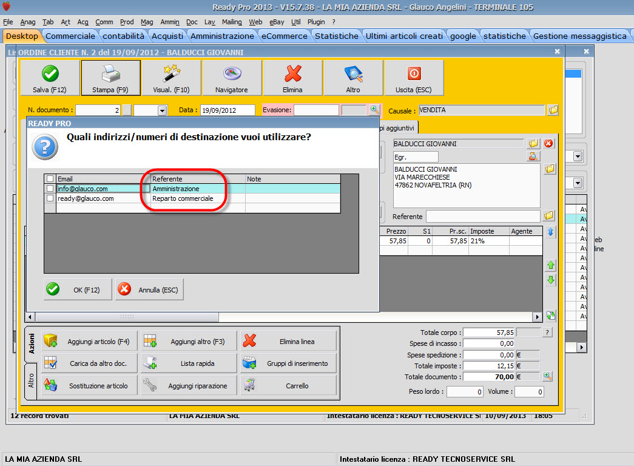The image size is (634, 466).
Task: Switch to the eCommerce tab
Action: [285, 36]
